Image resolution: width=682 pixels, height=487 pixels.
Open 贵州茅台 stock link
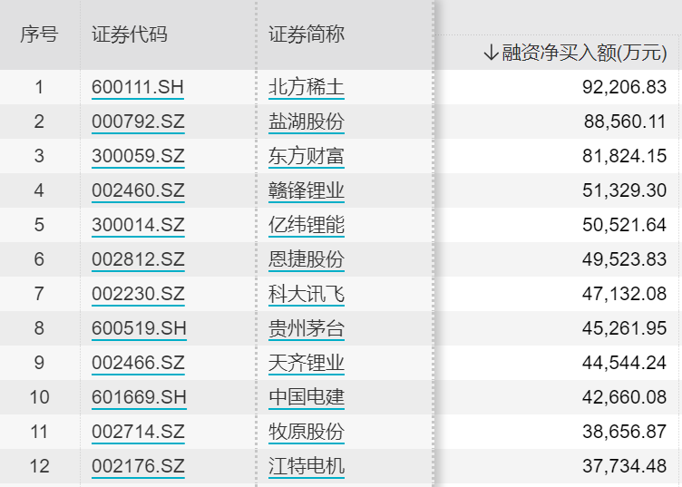click(307, 329)
